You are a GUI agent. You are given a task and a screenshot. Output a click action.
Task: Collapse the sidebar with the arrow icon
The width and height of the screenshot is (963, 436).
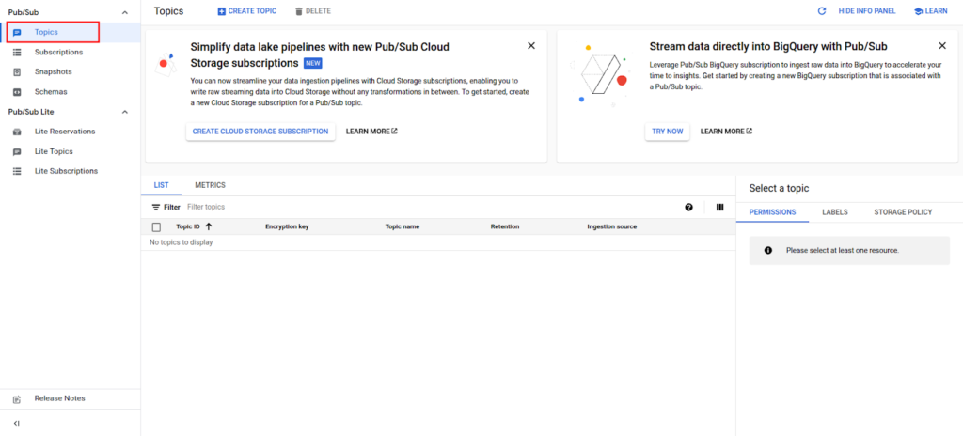[17, 423]
